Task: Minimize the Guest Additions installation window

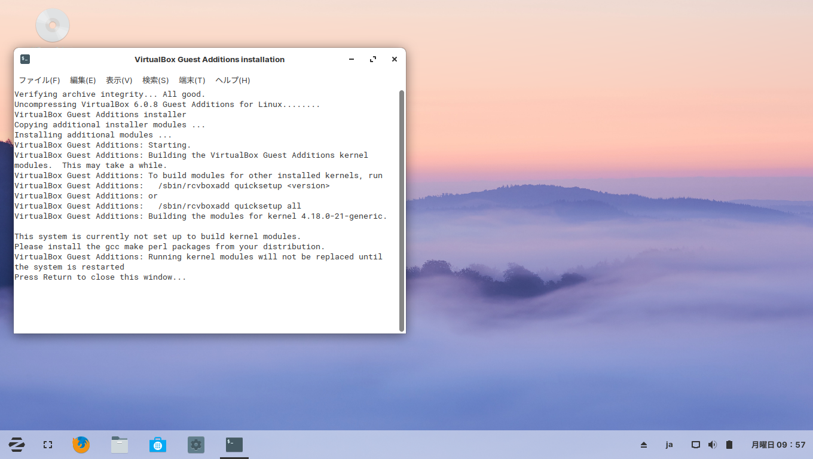Action: point(352,59)
